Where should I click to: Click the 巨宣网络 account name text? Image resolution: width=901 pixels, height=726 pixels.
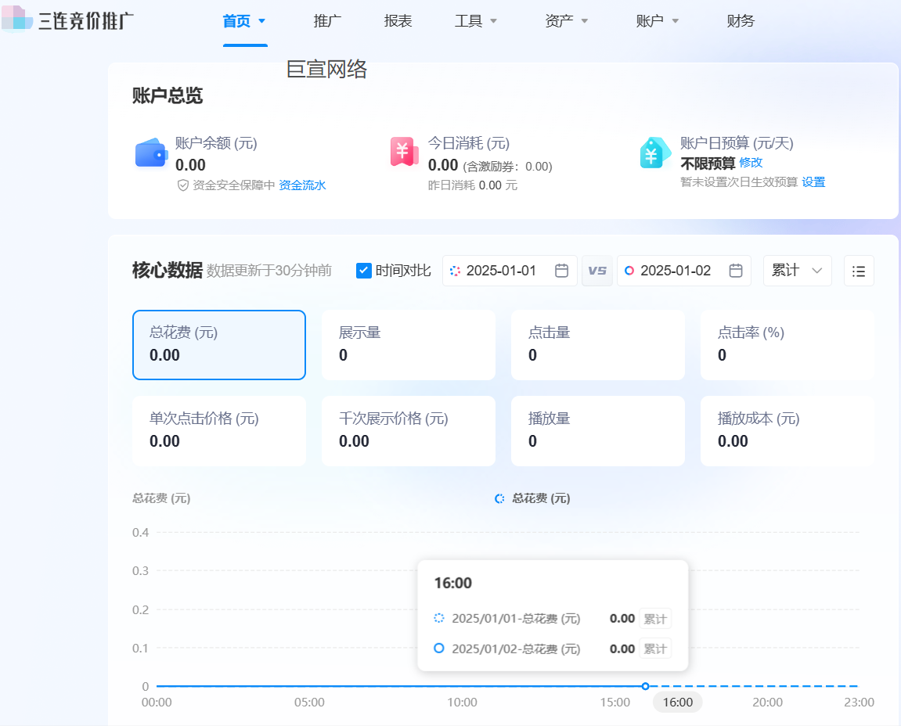tap(326, 69)
